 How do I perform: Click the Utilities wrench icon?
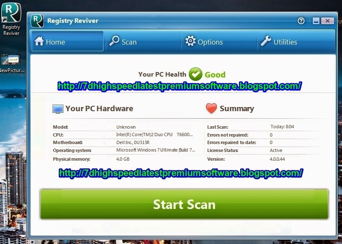(x=266, y=41)
